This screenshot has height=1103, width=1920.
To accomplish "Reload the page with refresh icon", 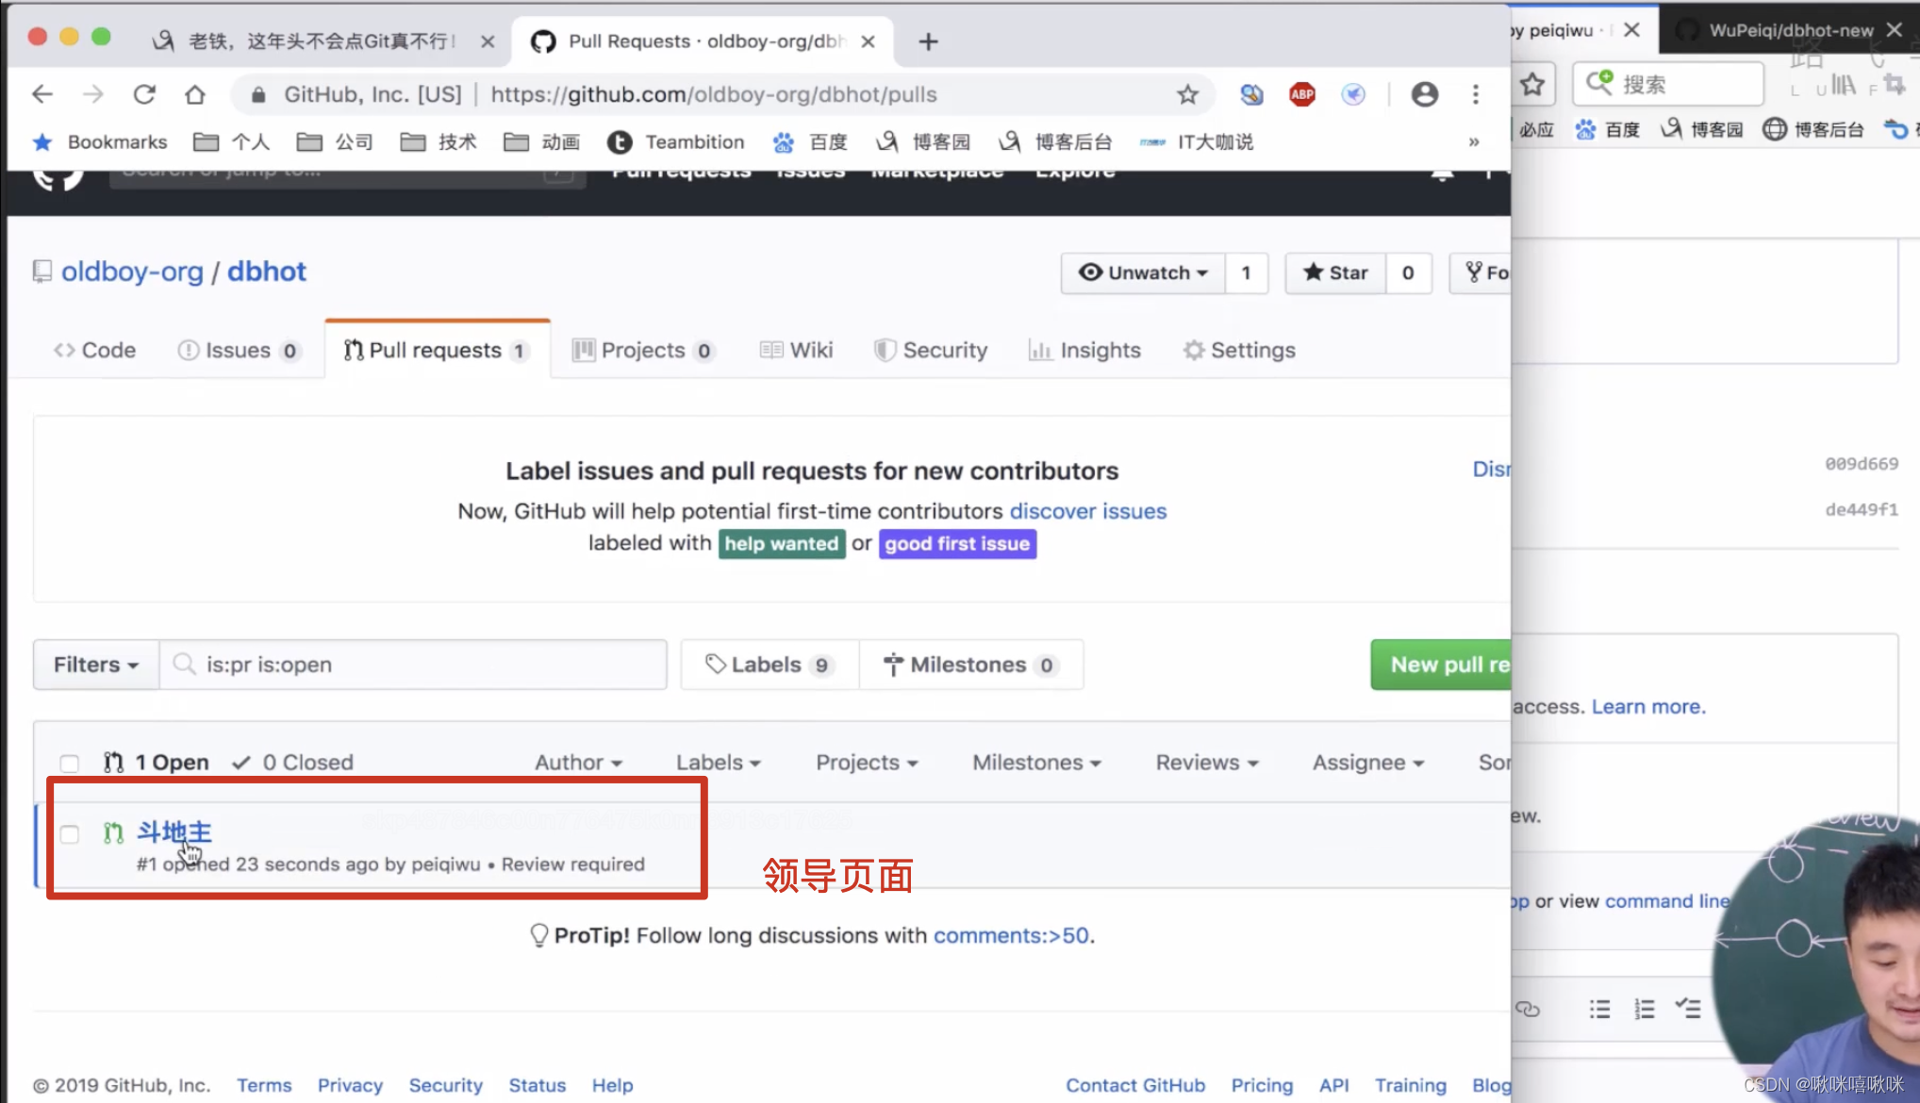I will pyautogui.click(x=143, y=94).
